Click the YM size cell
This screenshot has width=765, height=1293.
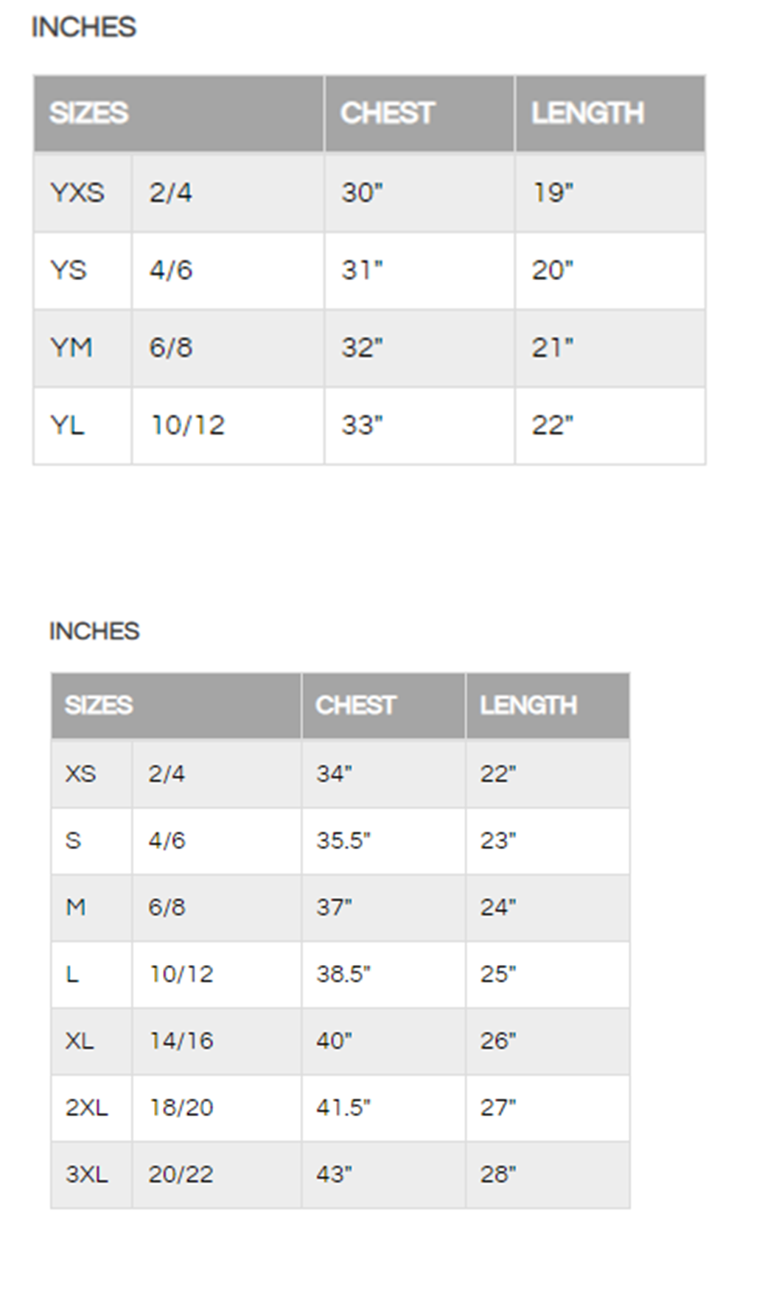click(83, 348)
